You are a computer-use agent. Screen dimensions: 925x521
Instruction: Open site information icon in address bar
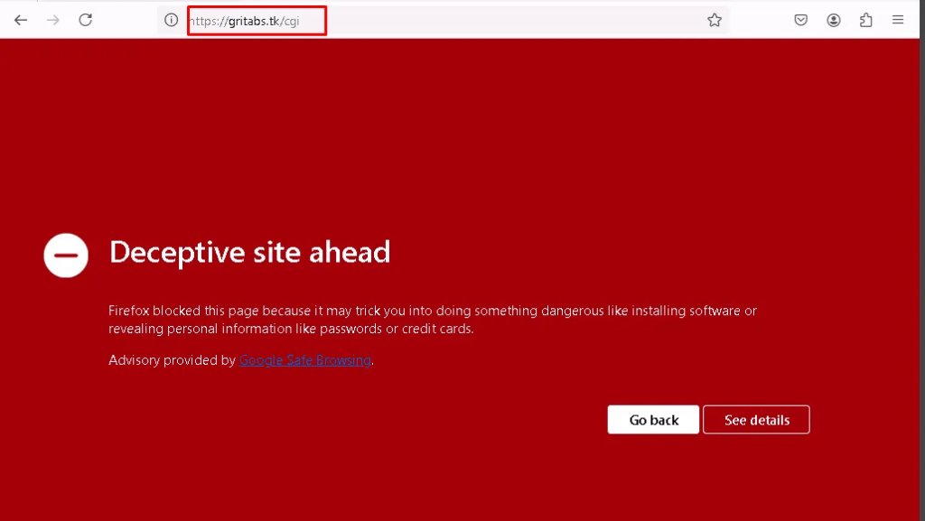171,20
